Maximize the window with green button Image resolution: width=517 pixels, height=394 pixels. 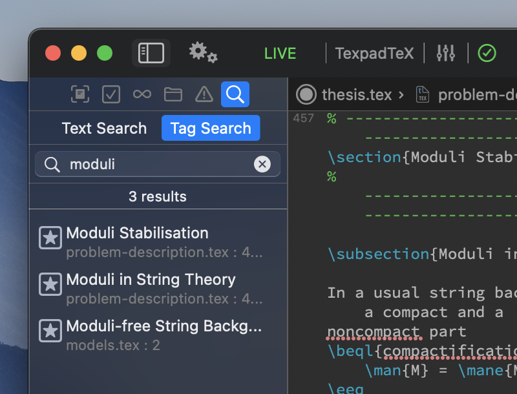tap(105, 53)
